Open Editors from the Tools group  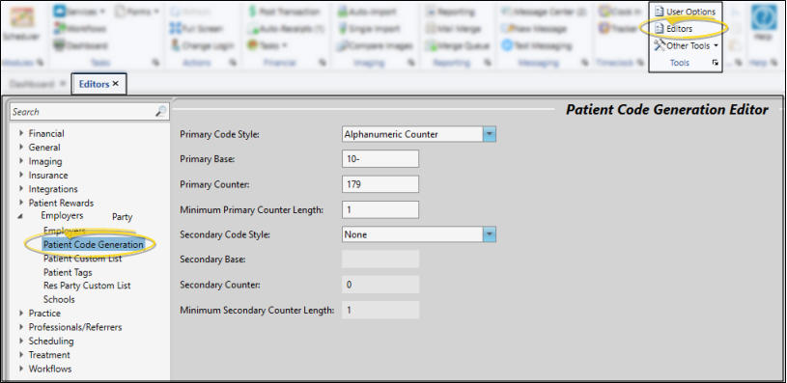(x=673, y=29)
